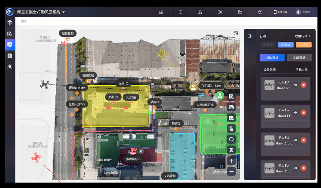This screenshot has height=188, width=321.
Task: Zoom in using the map plus button
Action: [x=231, y=161]
